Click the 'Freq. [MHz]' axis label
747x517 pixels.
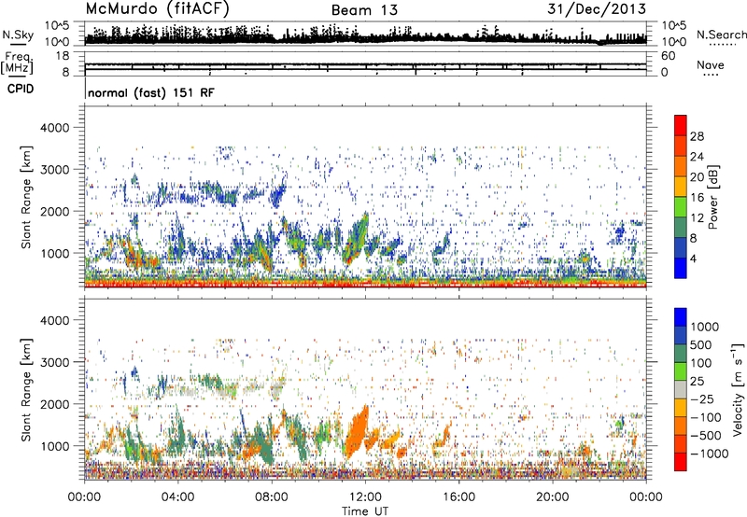tap(17, 63)
